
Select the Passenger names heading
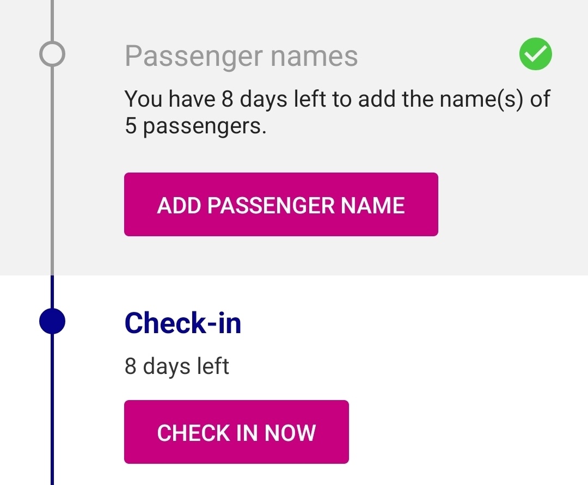point(241,56)
